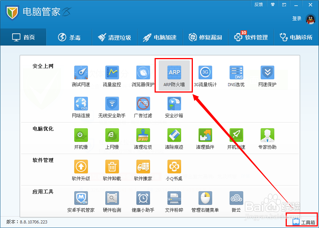Open the 广告过滤 ad filter
This screenshot has width=319, height=228.
tap(142, 105)
